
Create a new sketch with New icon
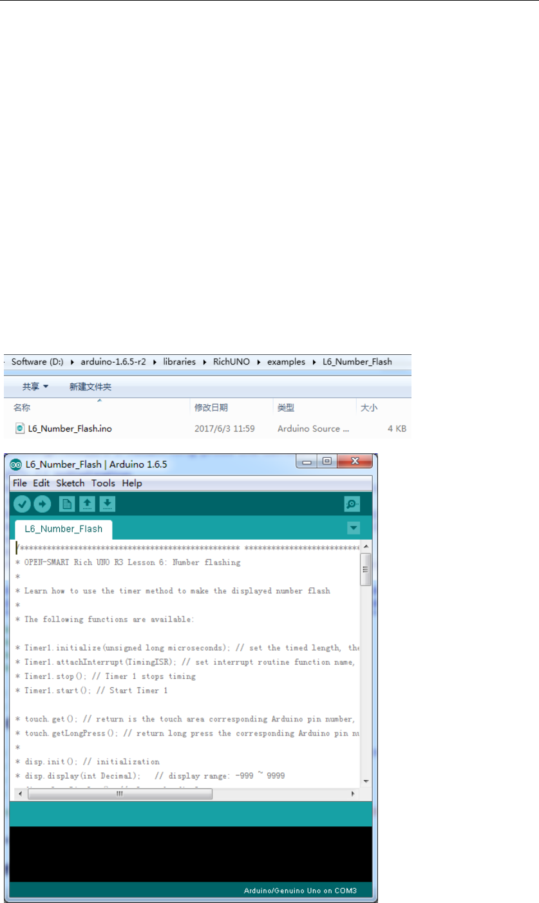pyautogui.click(x=67, y=504)
